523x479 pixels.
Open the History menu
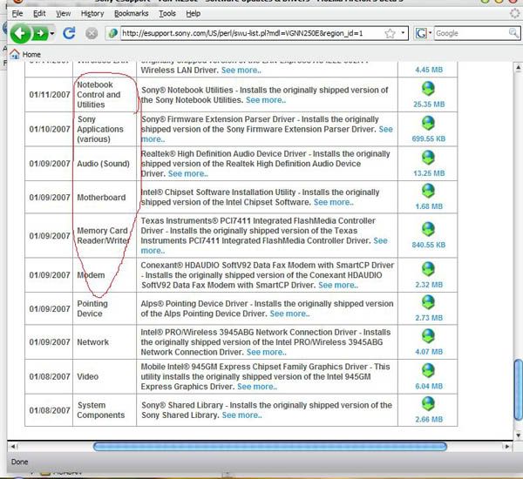92,14
